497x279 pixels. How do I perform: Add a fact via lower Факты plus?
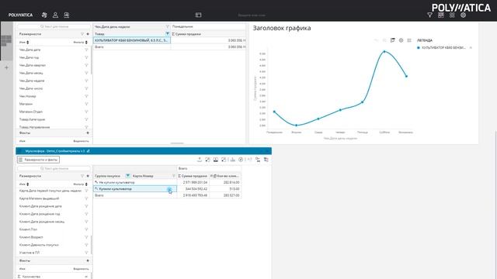click(88, 260)
